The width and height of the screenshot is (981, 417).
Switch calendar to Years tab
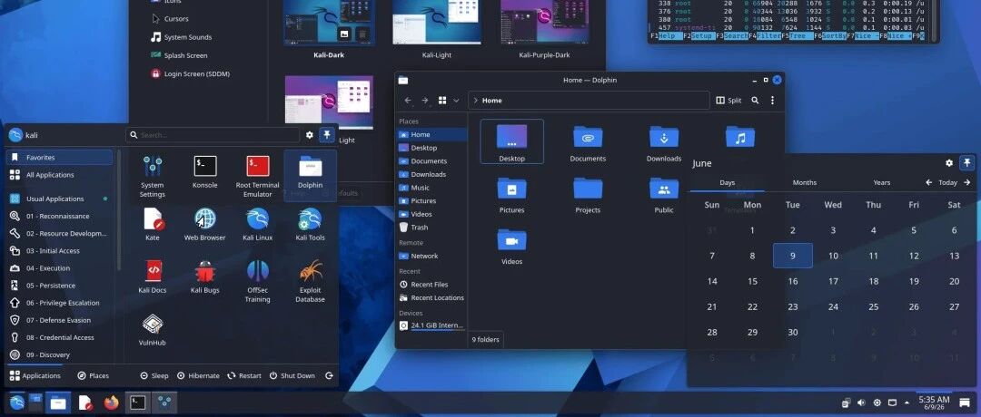(881, 182)
